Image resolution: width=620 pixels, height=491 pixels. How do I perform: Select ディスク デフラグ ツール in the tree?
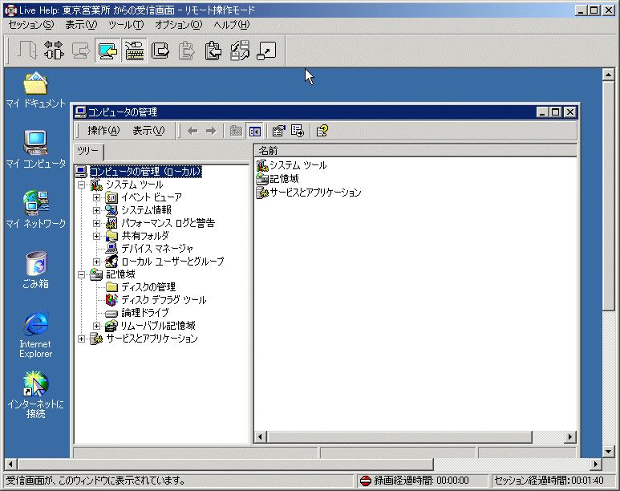click(164, 300)
